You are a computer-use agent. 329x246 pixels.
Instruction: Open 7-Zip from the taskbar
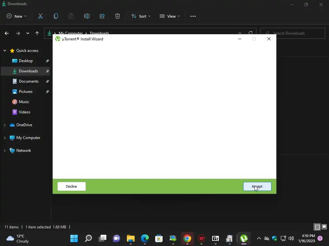216,238
